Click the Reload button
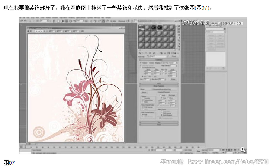 144,92
